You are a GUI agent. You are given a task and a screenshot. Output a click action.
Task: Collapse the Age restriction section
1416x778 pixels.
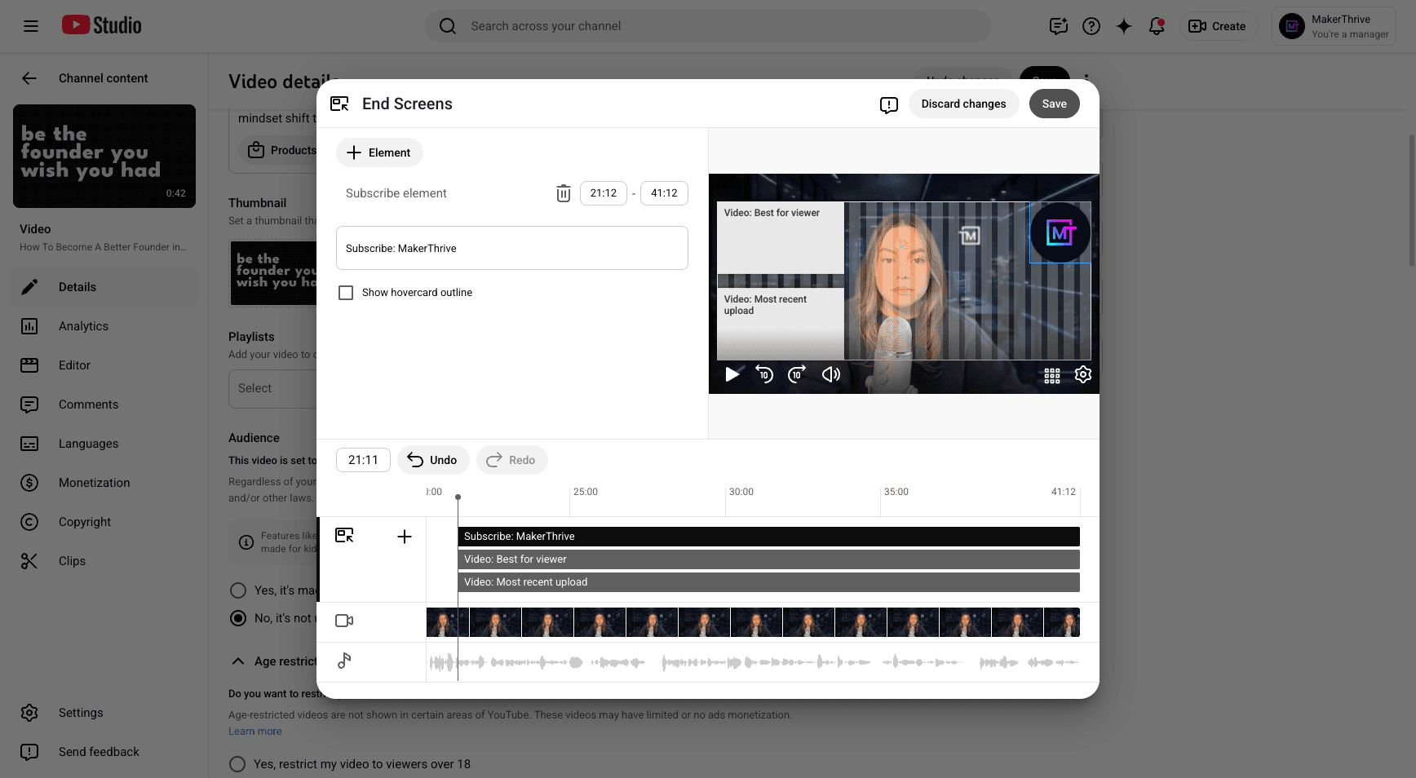(238, 661)
